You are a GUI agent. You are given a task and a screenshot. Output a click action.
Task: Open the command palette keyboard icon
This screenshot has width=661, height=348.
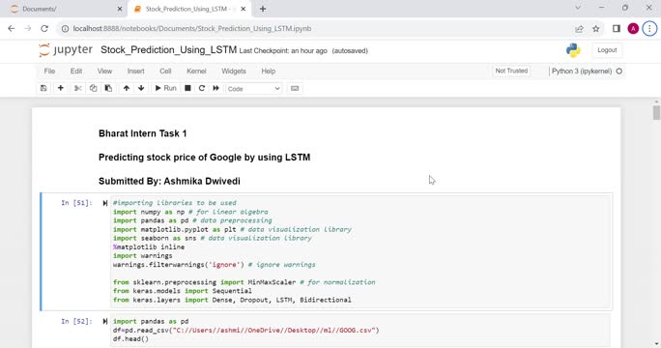pos(295,88)
